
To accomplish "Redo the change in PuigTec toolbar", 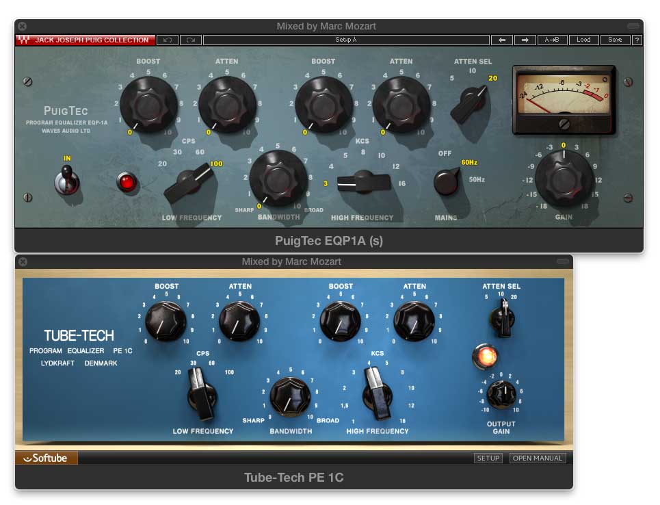I will tap(191, 40).
